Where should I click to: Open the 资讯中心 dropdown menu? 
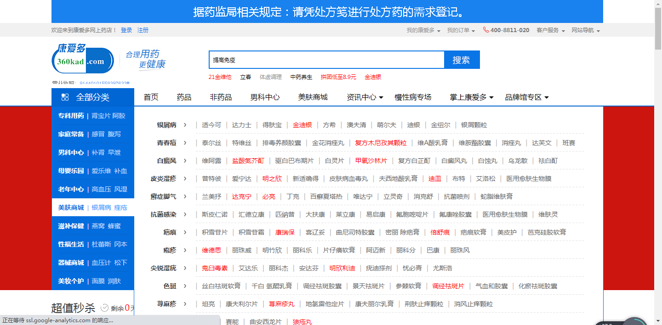(x=365, y=97)
